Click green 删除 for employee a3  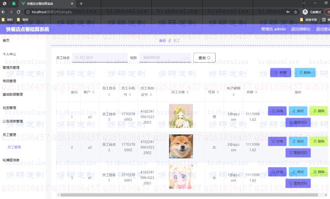318,111
